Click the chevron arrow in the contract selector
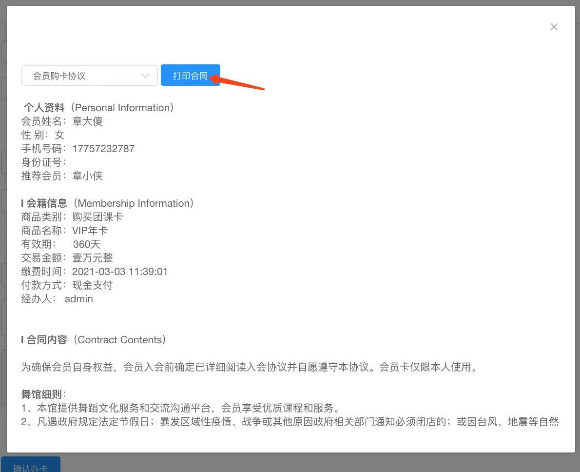580x472 pixels. (145, 76)
